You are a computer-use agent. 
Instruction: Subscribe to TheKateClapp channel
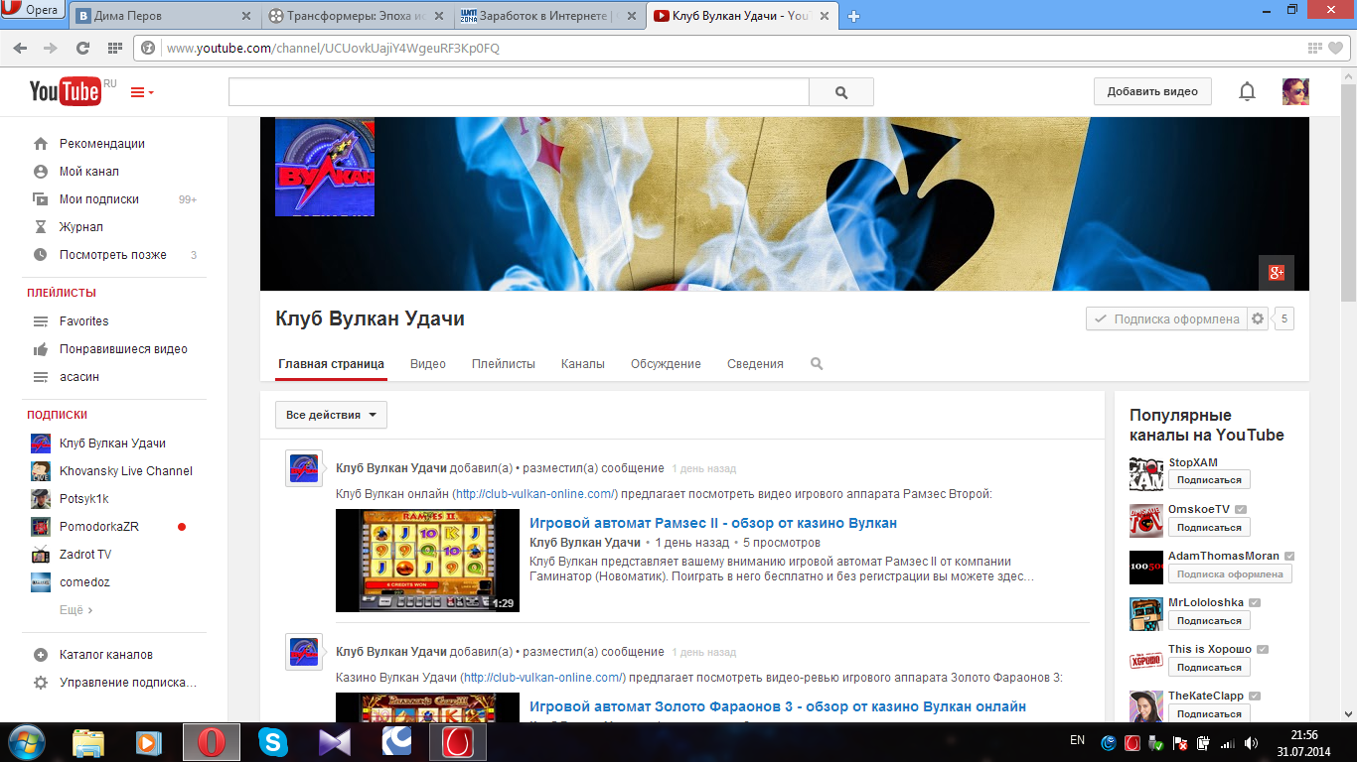tap(1209, 713)
